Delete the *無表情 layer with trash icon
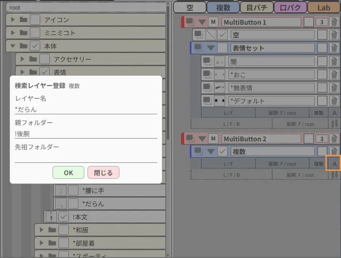341x258 pixels. tap(334, 88)
